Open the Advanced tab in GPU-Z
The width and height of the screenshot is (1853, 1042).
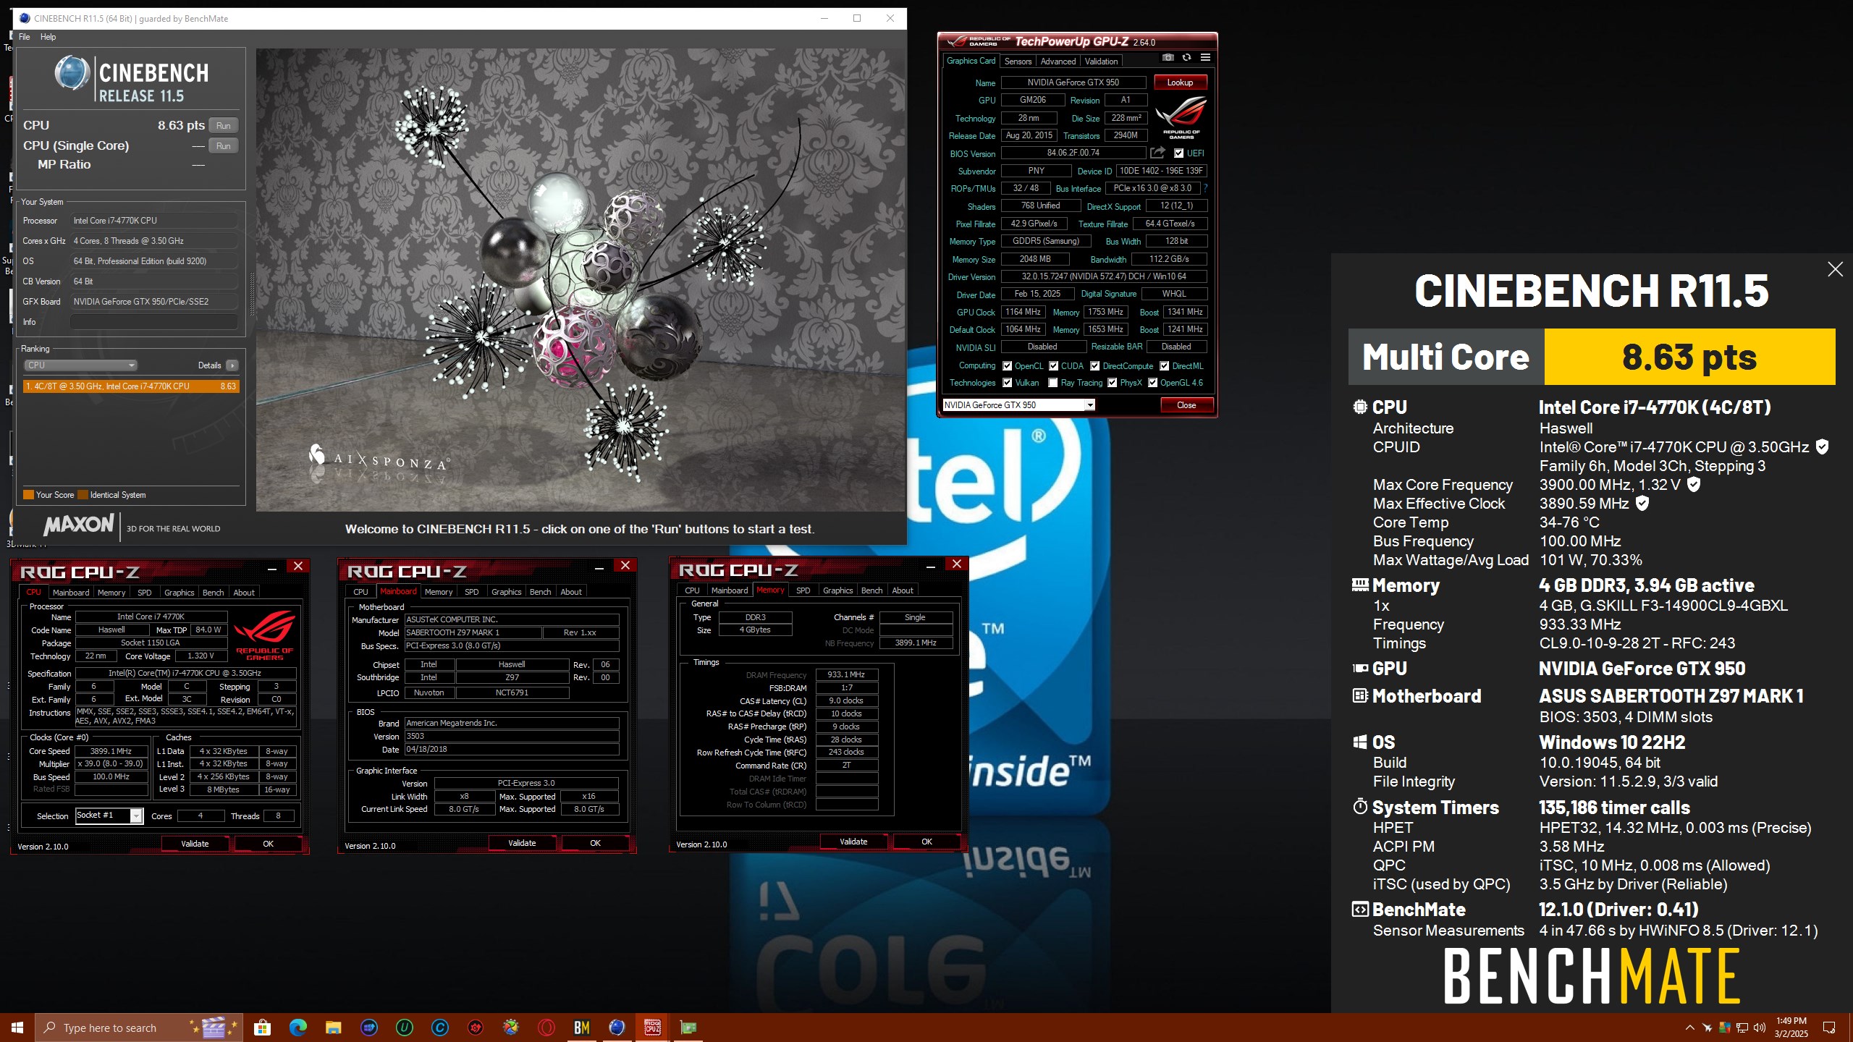pyautogui.click(x=1058, y=62)
